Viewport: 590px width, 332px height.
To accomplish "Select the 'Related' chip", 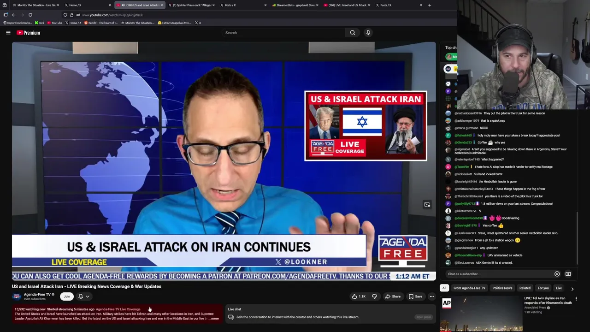I will pyautogui.click(x=525, y=288).
